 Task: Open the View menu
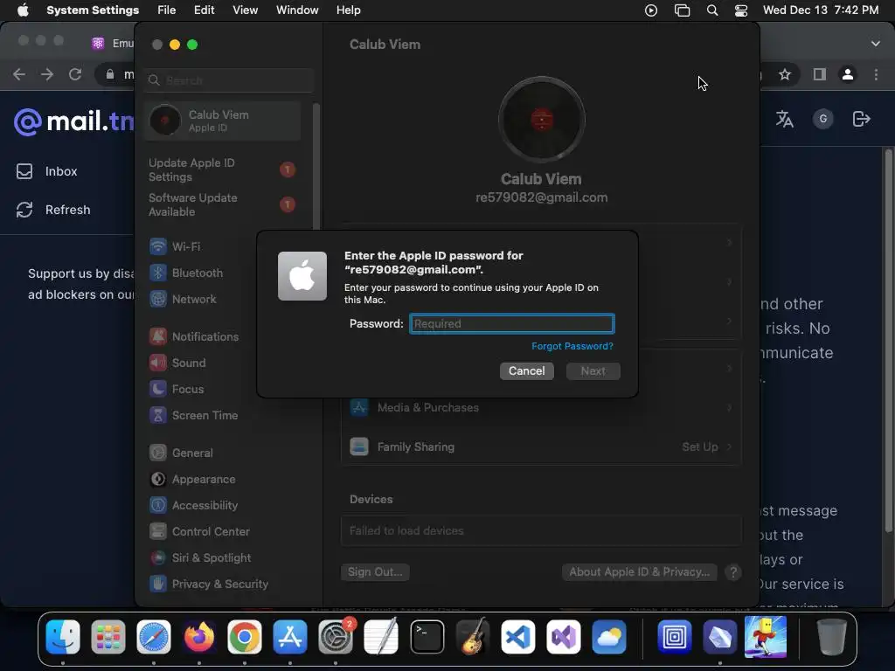[245, 10]
